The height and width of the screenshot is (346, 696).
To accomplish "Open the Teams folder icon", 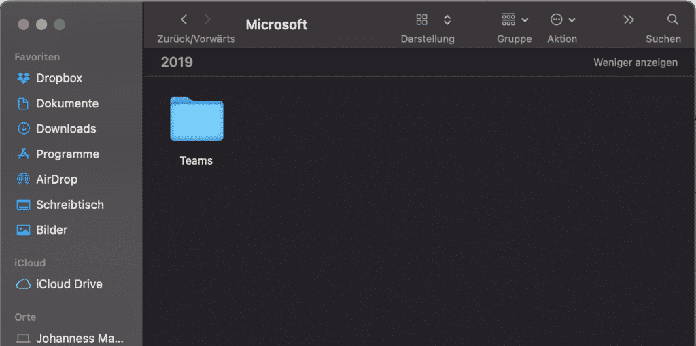I will click(x=196, y=119).
